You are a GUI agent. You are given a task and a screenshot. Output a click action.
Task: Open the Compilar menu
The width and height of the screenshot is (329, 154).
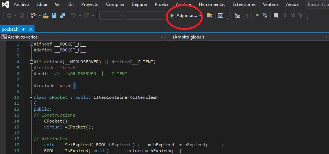[115, 4]
